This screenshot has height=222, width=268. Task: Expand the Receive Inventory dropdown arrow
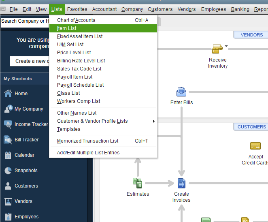coord(226,47)
